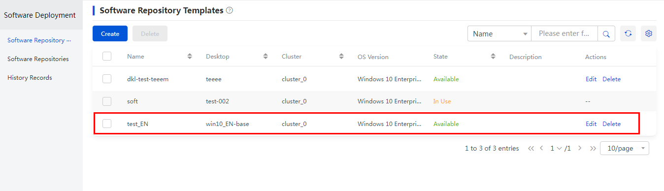Image resolution: width=664 pixels, height=191 pixels.
Task: Open the Name search filter dropdown
Action: (x=499, y=33)
